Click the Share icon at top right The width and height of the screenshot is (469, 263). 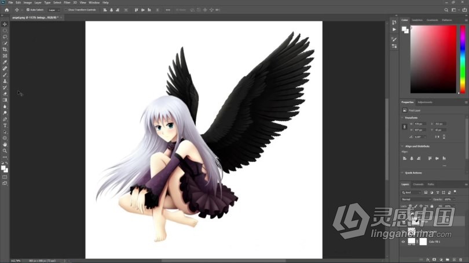coord(464,10)
